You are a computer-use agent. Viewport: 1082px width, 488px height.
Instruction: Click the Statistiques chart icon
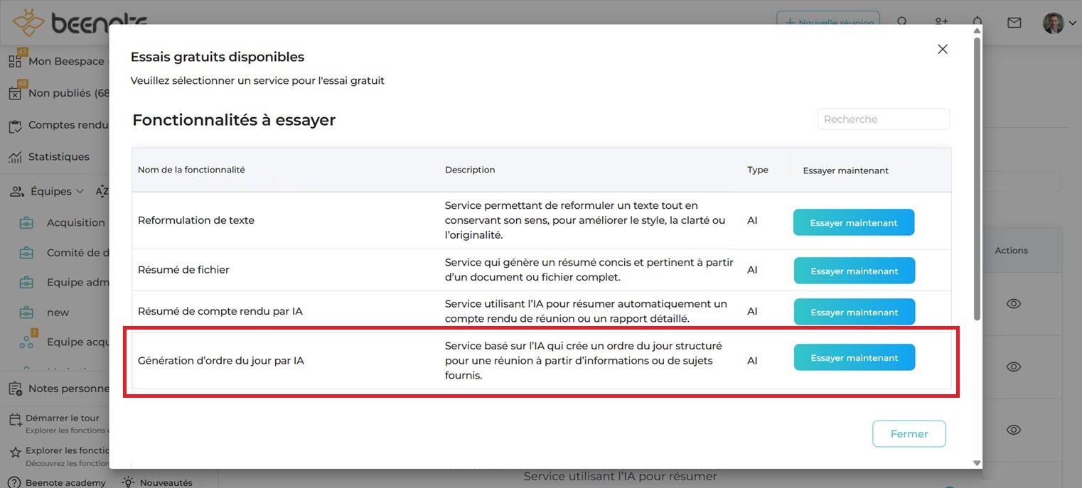(15, 157)
